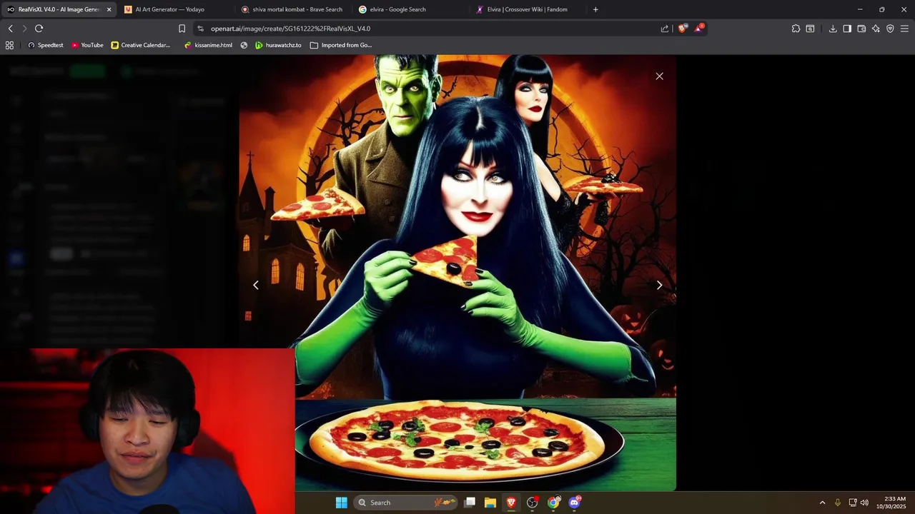915x514 pixels.
Task: Go forward in browser history
Action: [x=24, y=29]
